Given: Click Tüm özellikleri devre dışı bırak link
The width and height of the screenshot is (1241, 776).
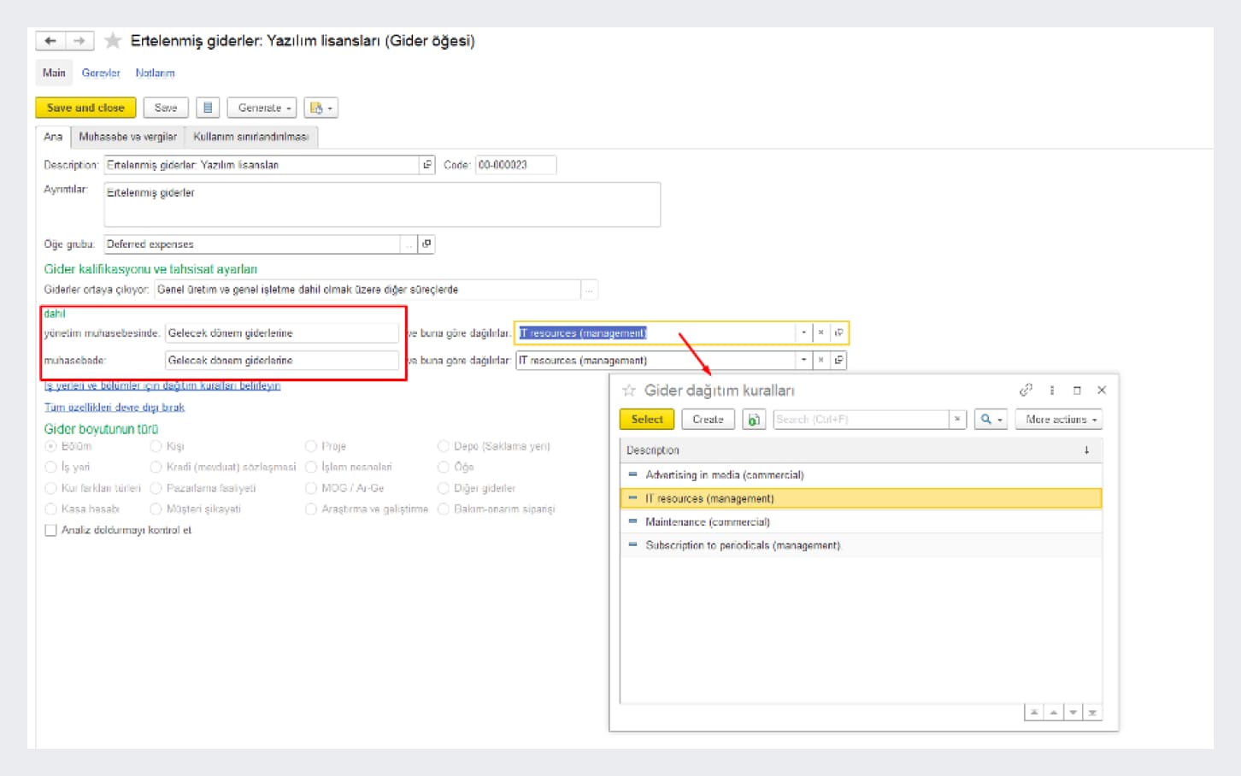Looking at the screenshot, I should [115, 408].
